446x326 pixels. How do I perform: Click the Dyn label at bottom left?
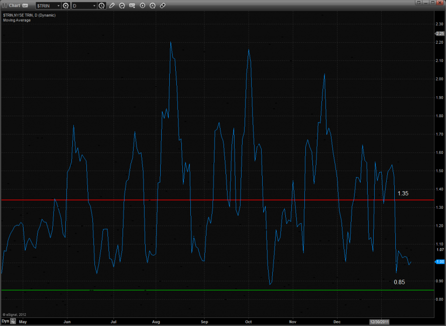[6, 321]
